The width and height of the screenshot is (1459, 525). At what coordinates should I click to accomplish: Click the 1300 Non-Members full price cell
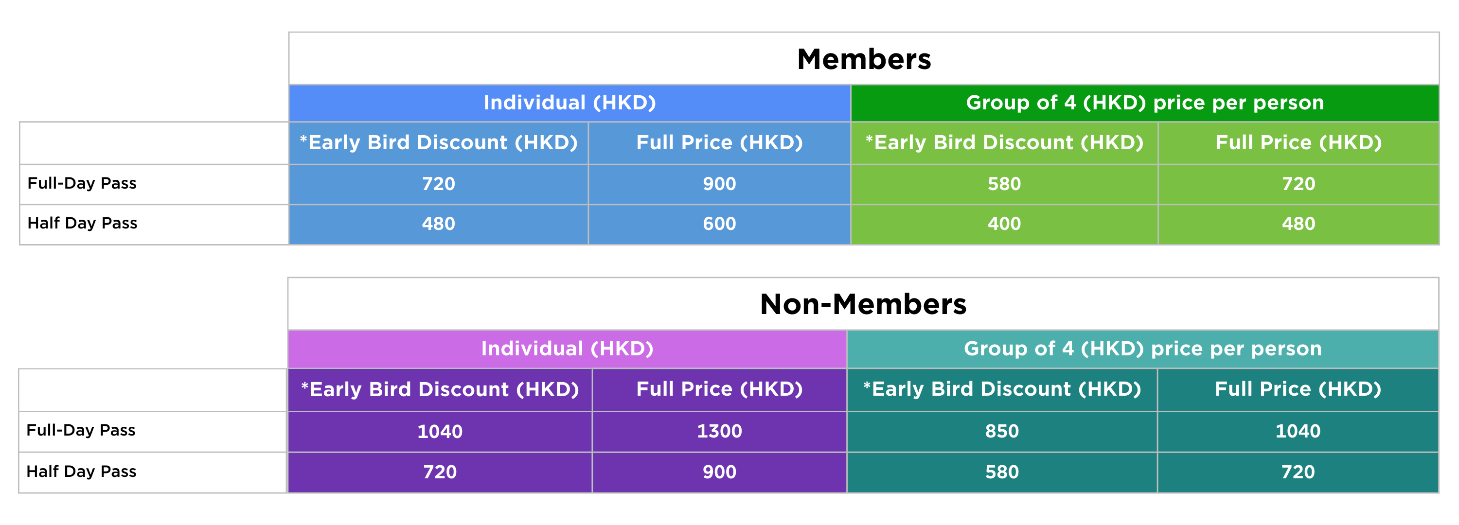click(719, 432)
